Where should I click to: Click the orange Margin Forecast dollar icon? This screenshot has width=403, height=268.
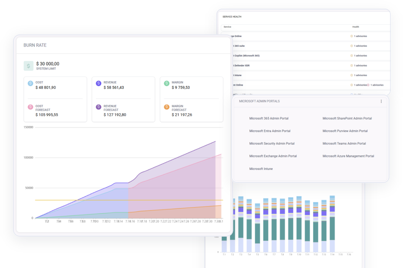[x=166, y=107]
